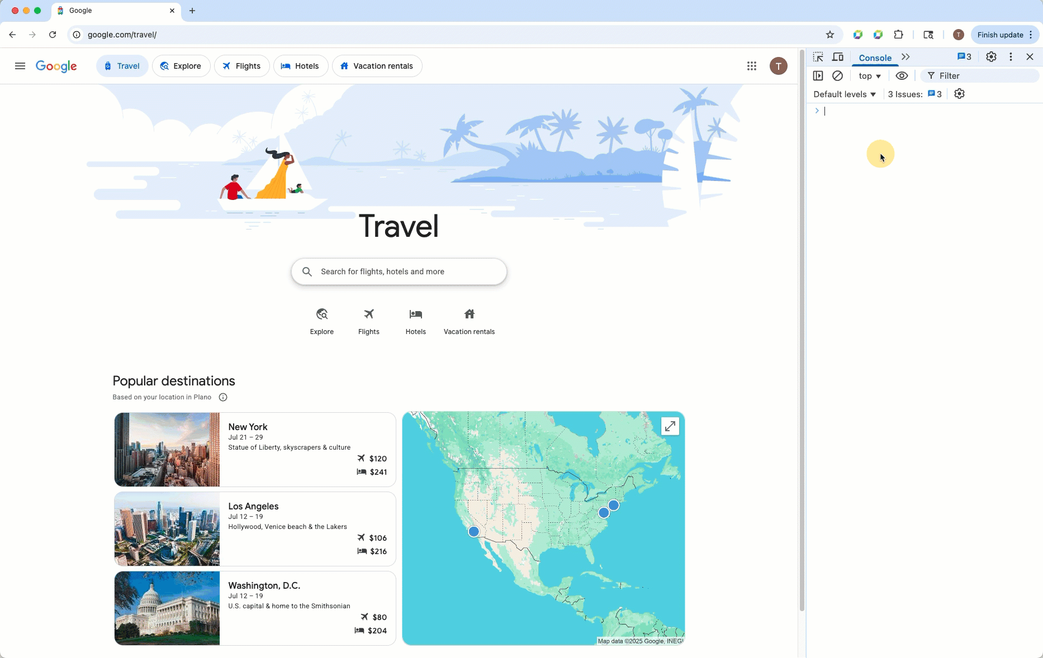The width and height of the screenshot is (1043, 658).
Task: Open the Google apps grid
Action: click(752, 66)
